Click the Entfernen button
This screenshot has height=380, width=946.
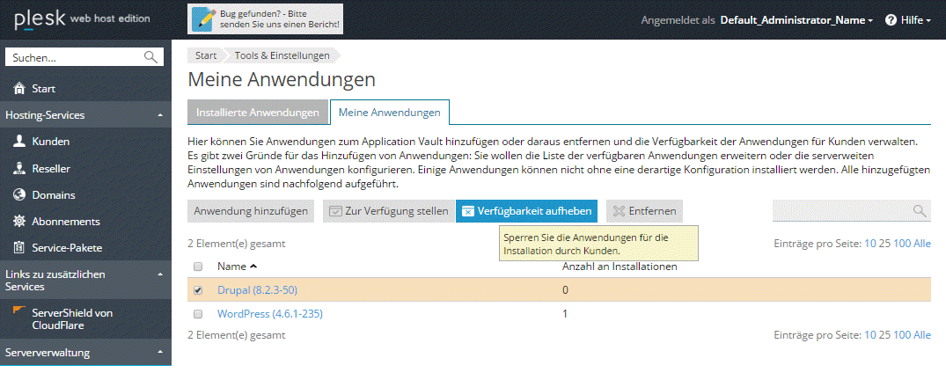point(644,211)
